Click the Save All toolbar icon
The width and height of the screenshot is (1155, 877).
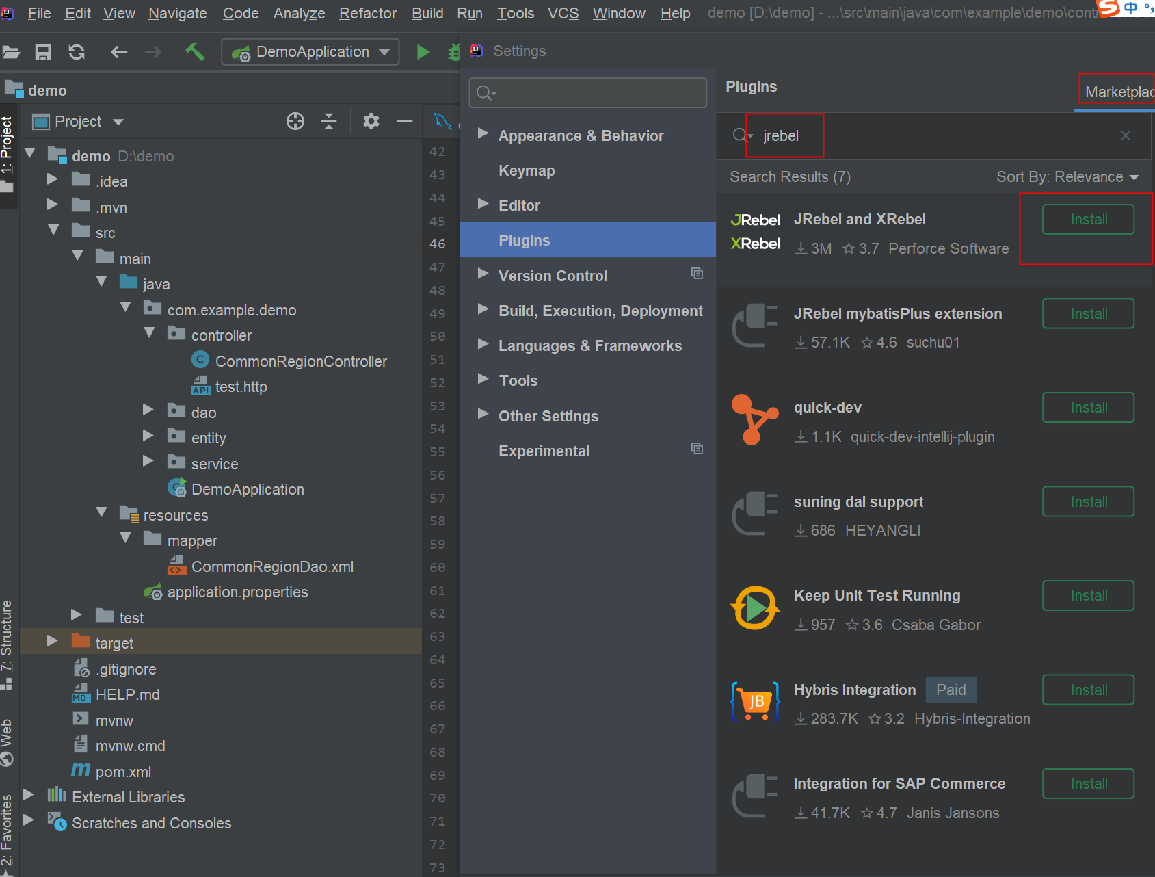43,52
